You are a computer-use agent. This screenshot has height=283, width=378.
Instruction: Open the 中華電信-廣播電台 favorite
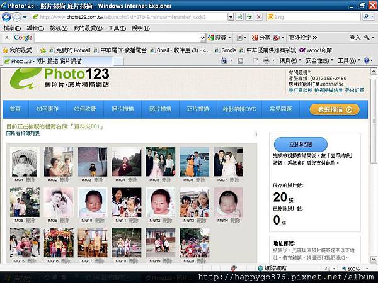pos(120,50)
